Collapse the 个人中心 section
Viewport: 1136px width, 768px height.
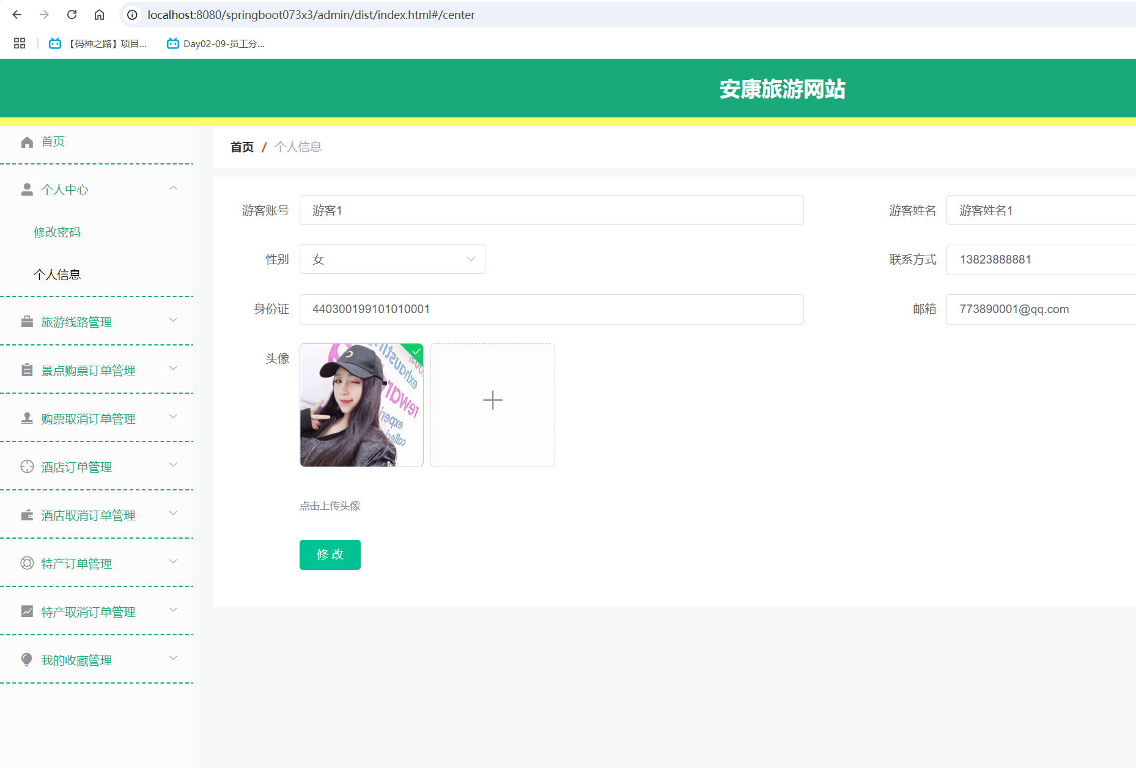pyautogui.click(x=173, y=188)
